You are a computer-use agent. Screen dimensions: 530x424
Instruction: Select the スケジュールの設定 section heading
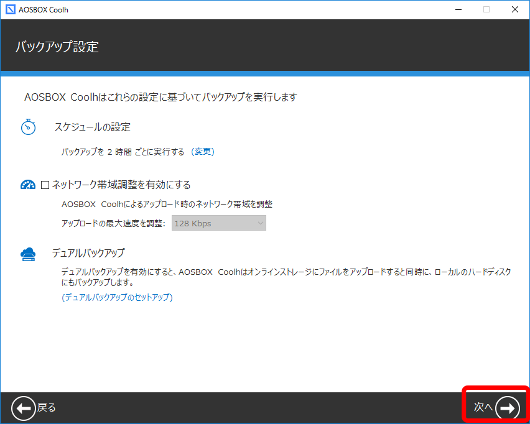pos(92,127)
